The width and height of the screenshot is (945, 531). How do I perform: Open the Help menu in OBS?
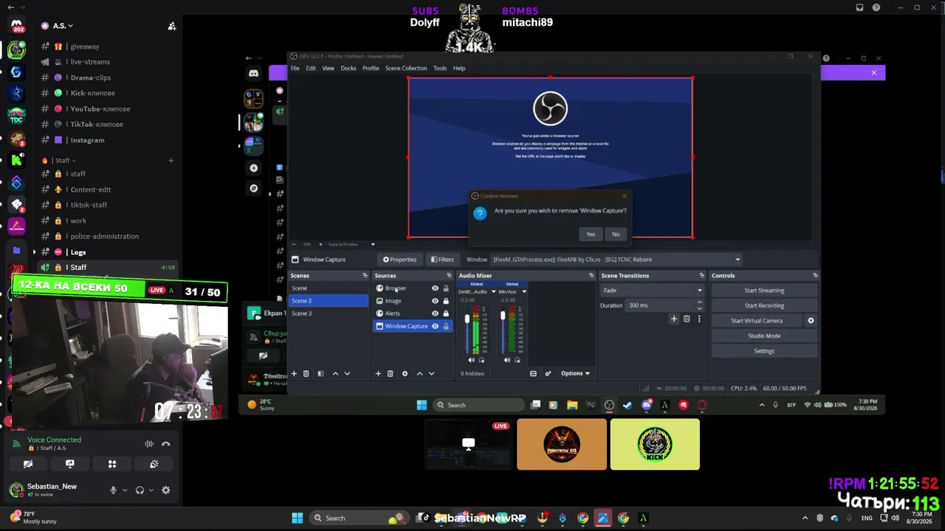point(459,68)
